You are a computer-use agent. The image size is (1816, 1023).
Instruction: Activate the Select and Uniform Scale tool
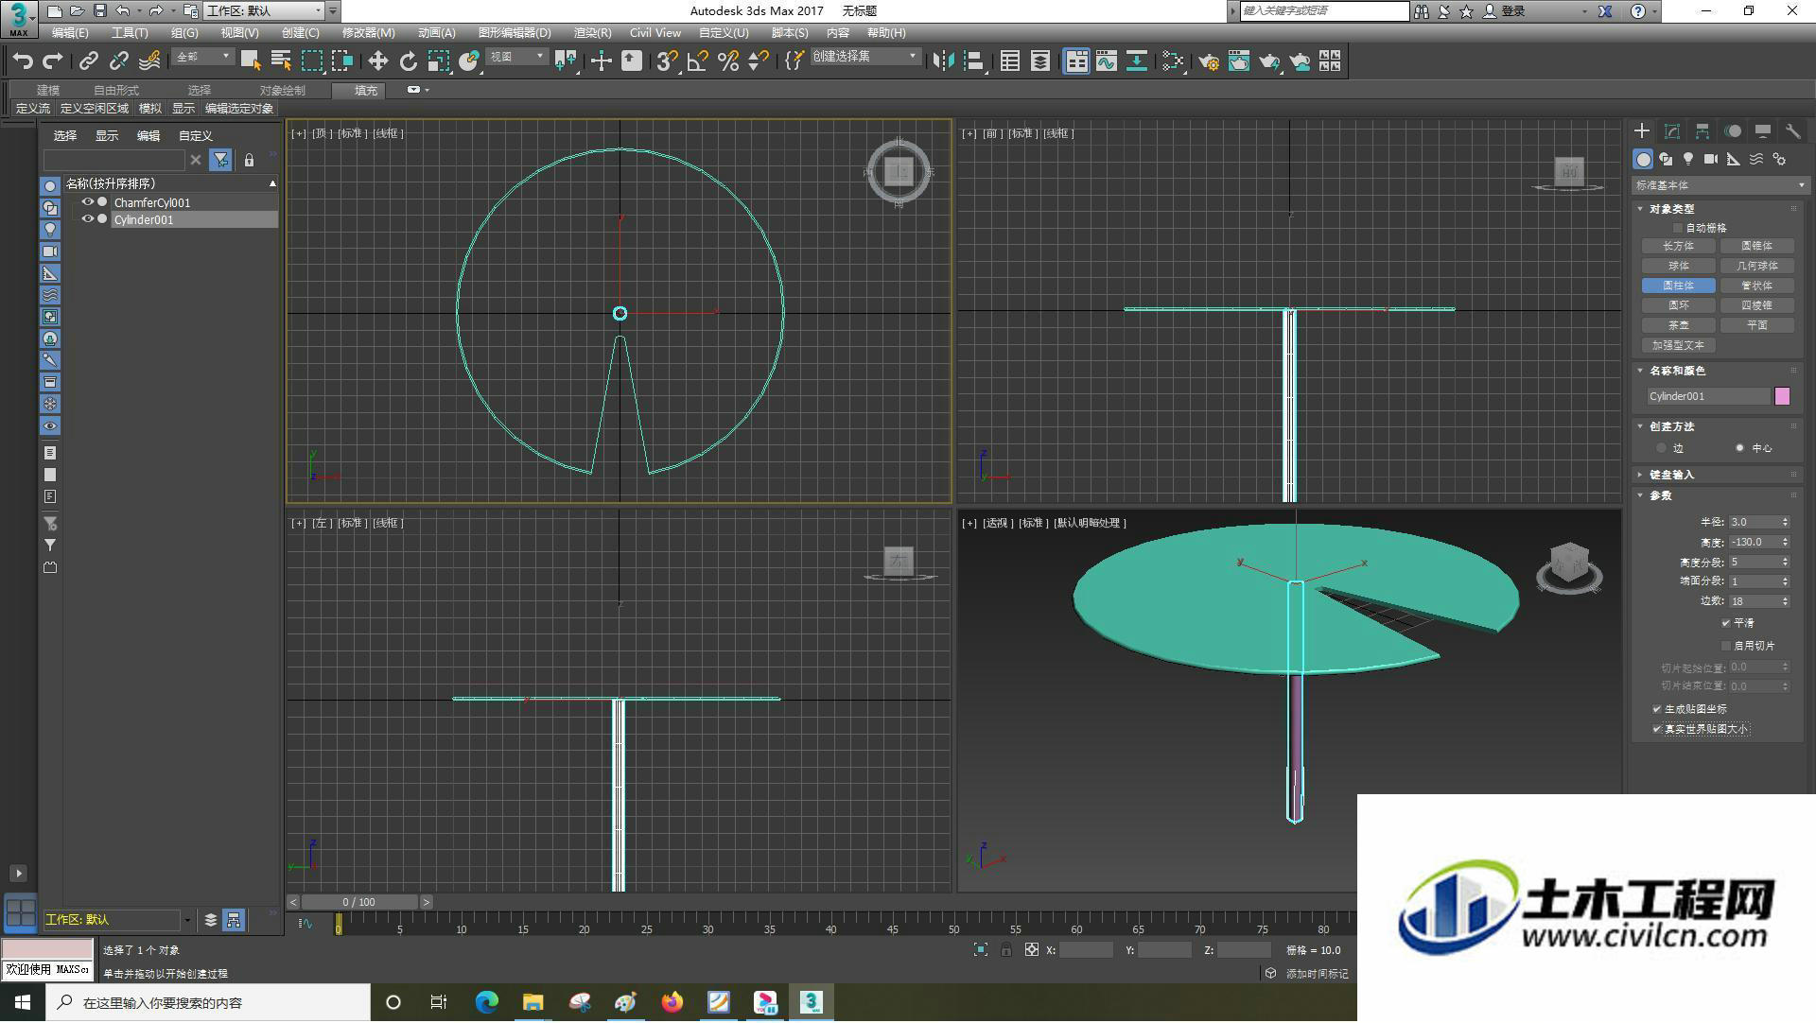pyautogui.click(x=438, y=61)
